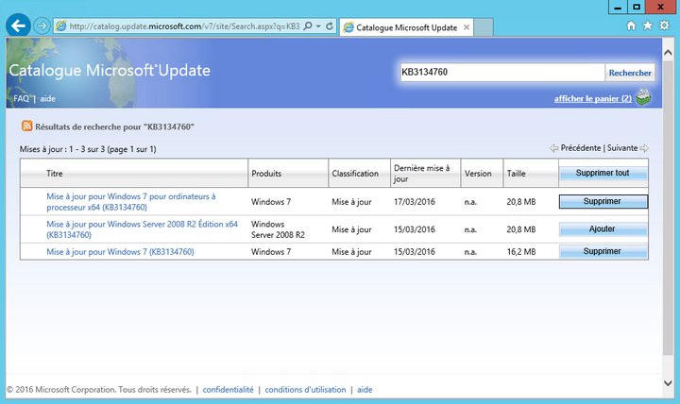
Task: Sort by the Produits column header
Action: coord(266,174)
